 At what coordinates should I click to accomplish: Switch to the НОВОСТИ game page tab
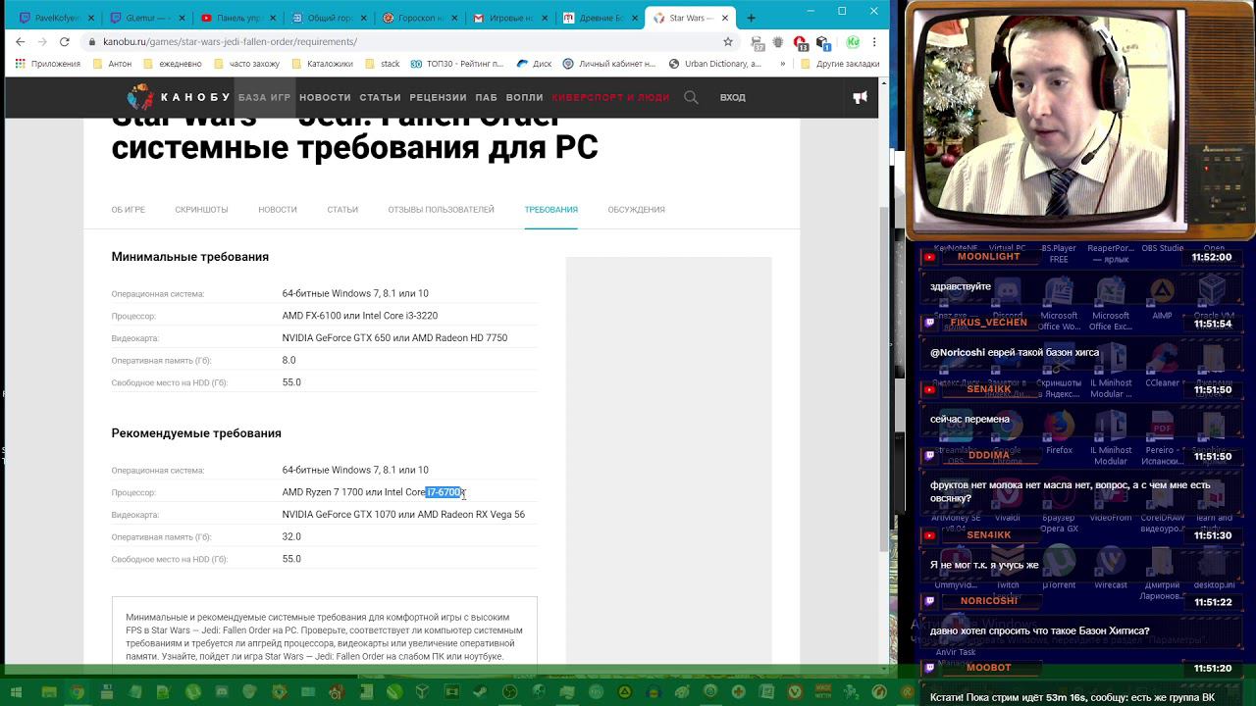tap(278, 210)
